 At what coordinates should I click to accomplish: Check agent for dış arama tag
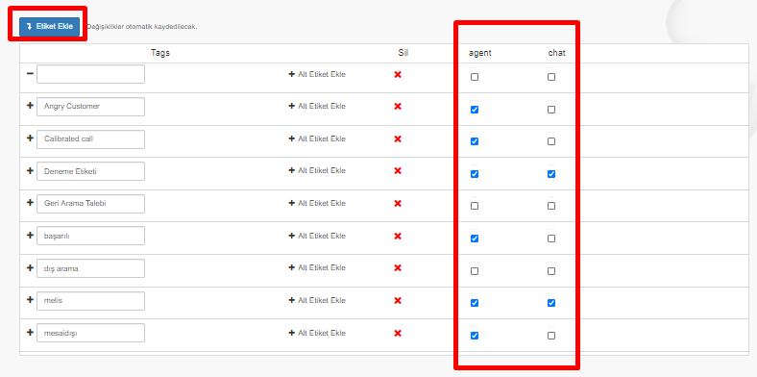pyautogui.click(x=475, y=271)
